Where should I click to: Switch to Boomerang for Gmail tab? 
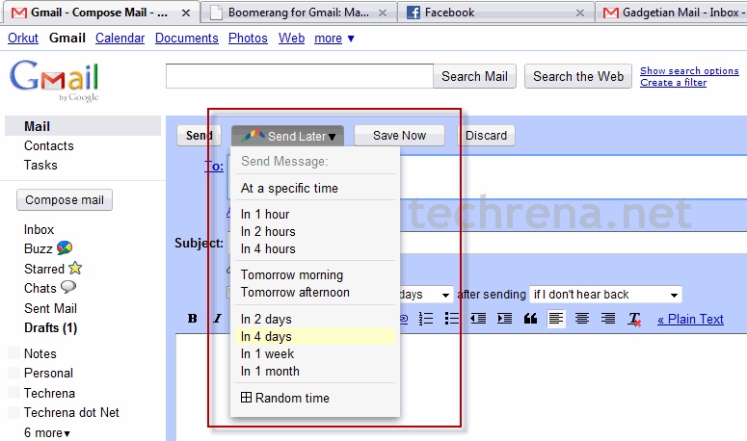pos(297,13)
